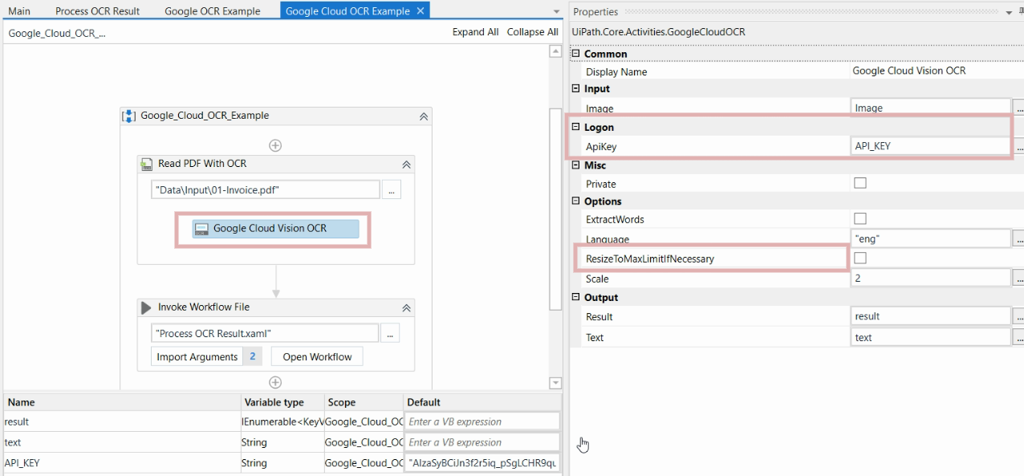Click the result variable's Enter a VB expression field
Image resolution: width=1024 pixels, height=476 pixels.
482,421
